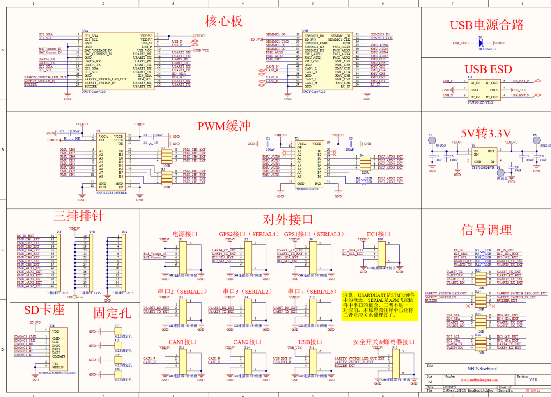Click the NFCY-BaseBoard title text
Image resolution: width=551 pixels, height=397 pixels.
coord(482,368)
